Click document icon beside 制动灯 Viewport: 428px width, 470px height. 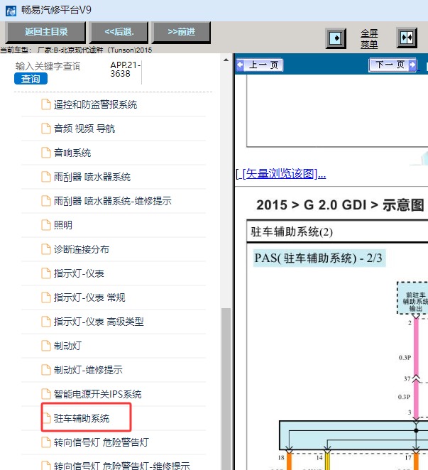[46, 346]
